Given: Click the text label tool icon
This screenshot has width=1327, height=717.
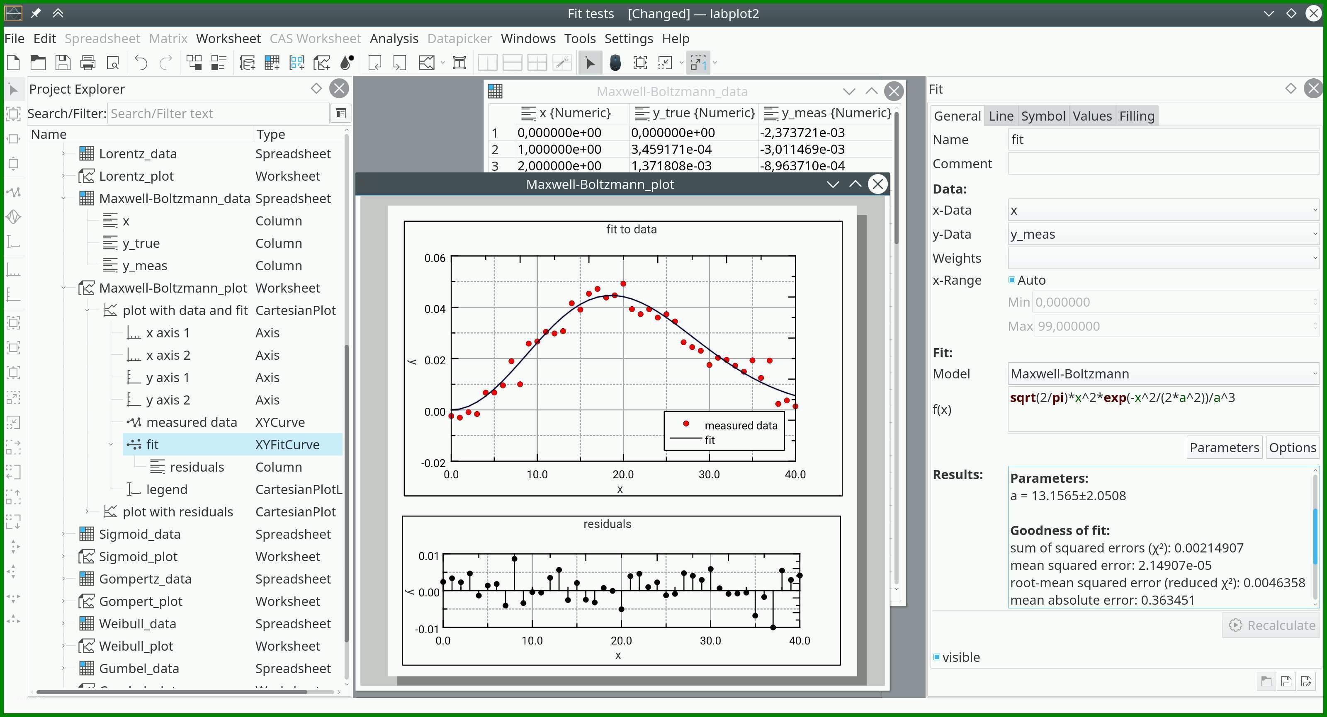Looking at the screenshot, I should point(459,63).
